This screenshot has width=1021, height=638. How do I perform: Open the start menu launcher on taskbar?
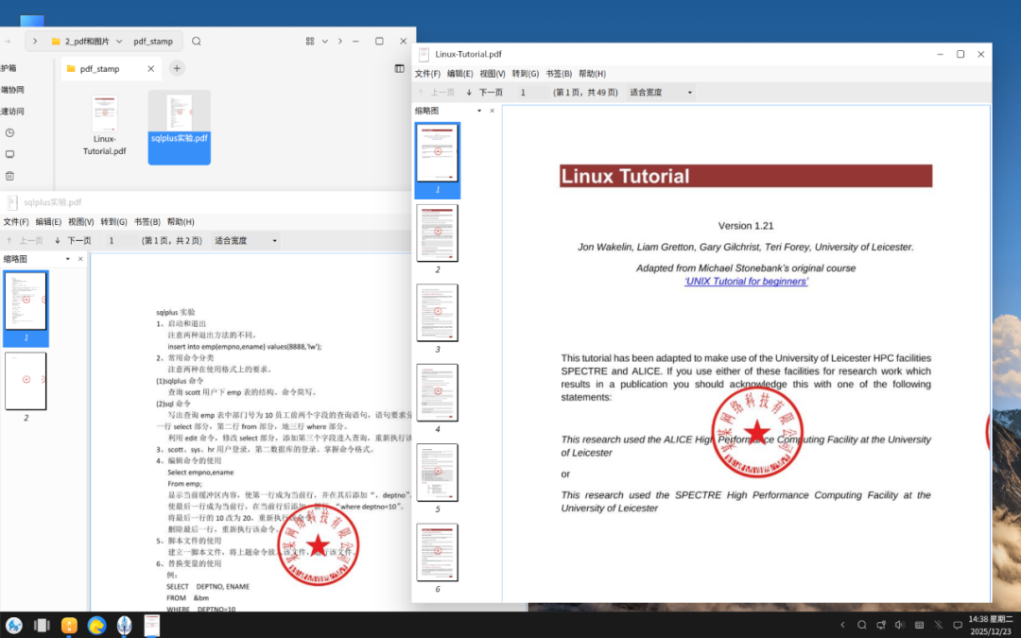click(x=13, y=625)
